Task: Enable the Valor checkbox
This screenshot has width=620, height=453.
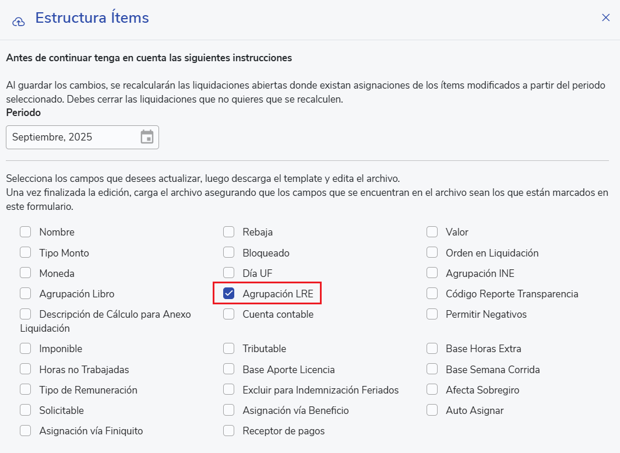Action: point(432,232)
